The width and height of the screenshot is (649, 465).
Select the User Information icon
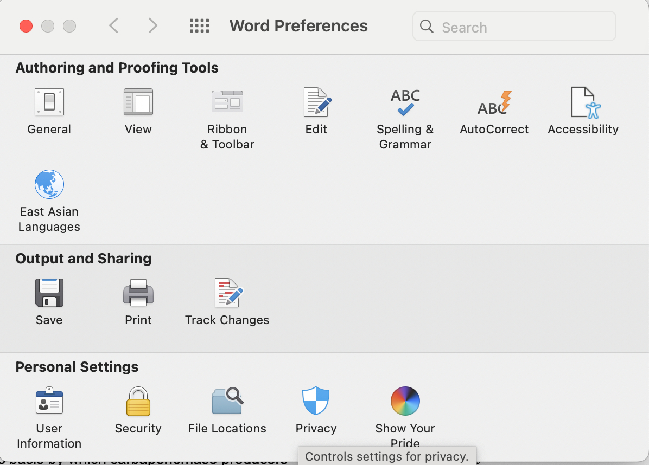49,402
